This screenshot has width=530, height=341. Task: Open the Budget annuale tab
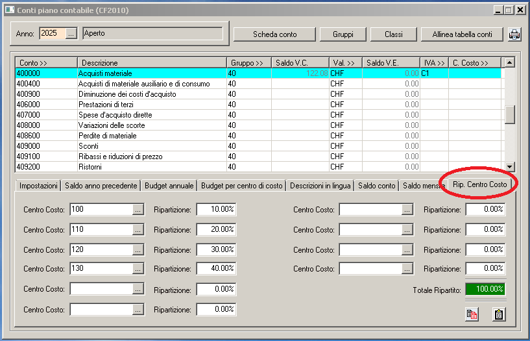169,186
